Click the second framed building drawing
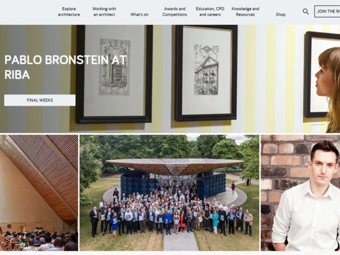340x255 pixels. (206, 73)
